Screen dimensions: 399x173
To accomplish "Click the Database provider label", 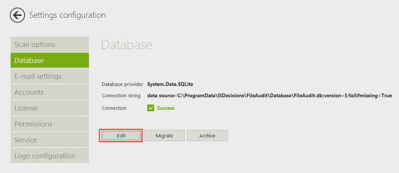I will (122, 84).
